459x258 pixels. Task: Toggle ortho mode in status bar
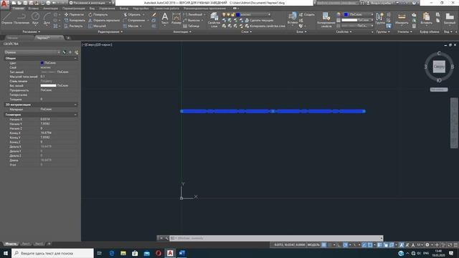tap(339, 245)
